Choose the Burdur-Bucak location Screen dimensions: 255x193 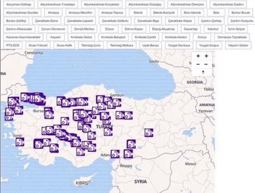pos(241,13)
